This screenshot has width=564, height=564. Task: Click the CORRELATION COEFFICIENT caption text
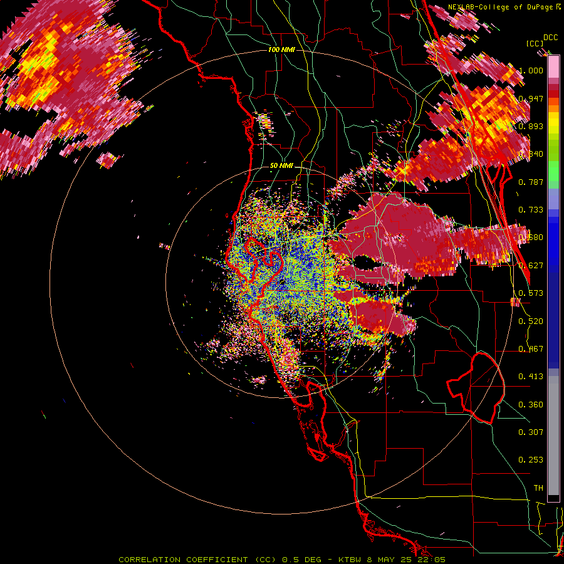click(x=183, y=560)
